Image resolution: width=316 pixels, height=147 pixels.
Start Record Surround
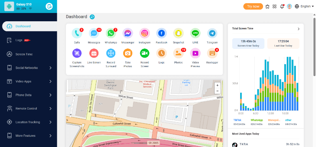(x=111, y=53)
